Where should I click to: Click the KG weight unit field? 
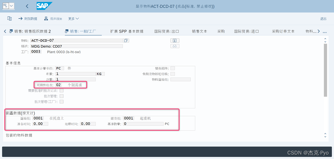tap(100, 74)
